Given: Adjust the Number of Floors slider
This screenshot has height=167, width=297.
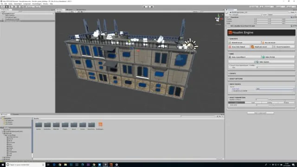Looking at the screenshot, I should coord(282,99).
